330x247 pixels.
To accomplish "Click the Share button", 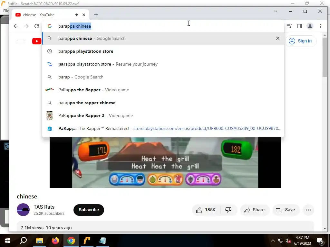I will point(255,210).
